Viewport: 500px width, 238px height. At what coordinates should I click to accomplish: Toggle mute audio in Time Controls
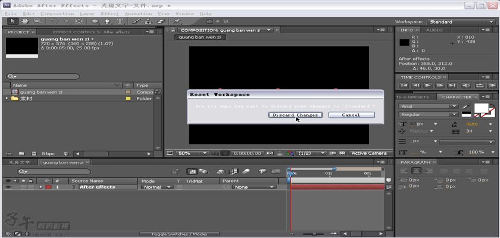[x=466, y=85]
